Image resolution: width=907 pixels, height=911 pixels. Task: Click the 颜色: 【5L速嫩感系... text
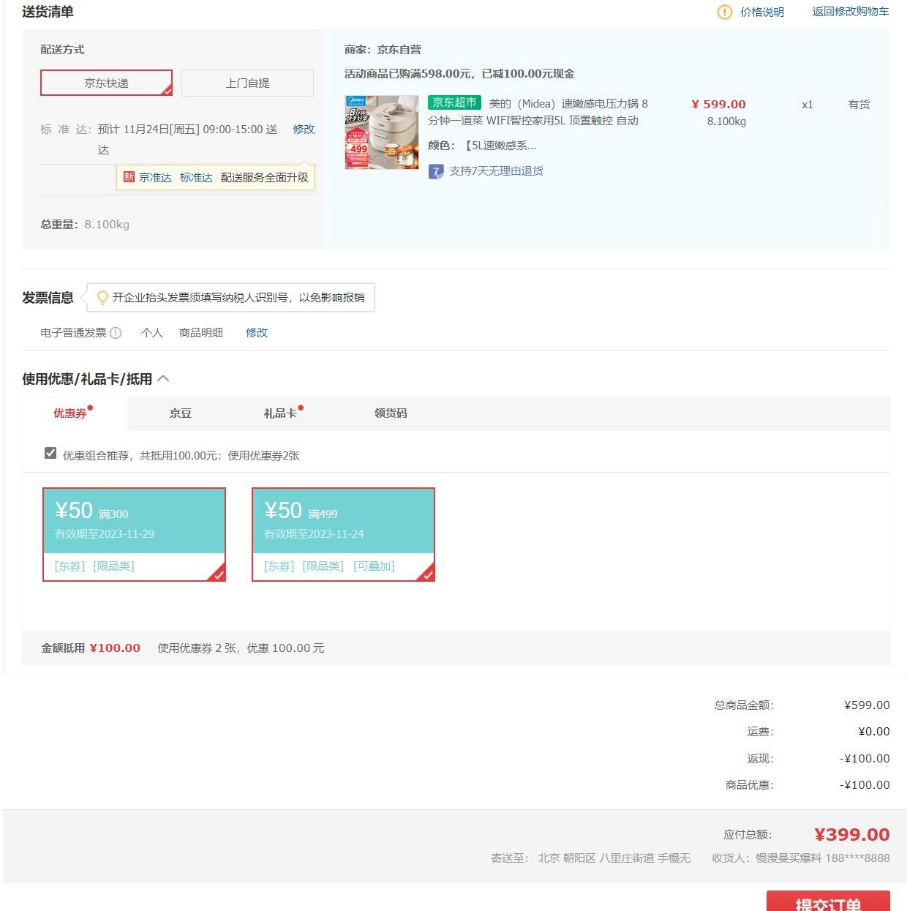click(x=482, y=146)
